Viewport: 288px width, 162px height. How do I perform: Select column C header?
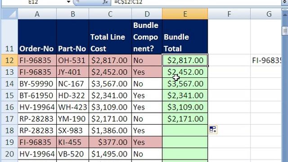[x=110, y=14]
